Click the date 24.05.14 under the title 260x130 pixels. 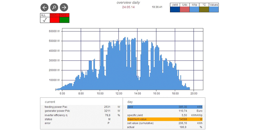[128, 7]
